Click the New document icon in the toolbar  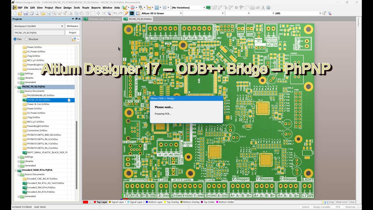[15, 13]
